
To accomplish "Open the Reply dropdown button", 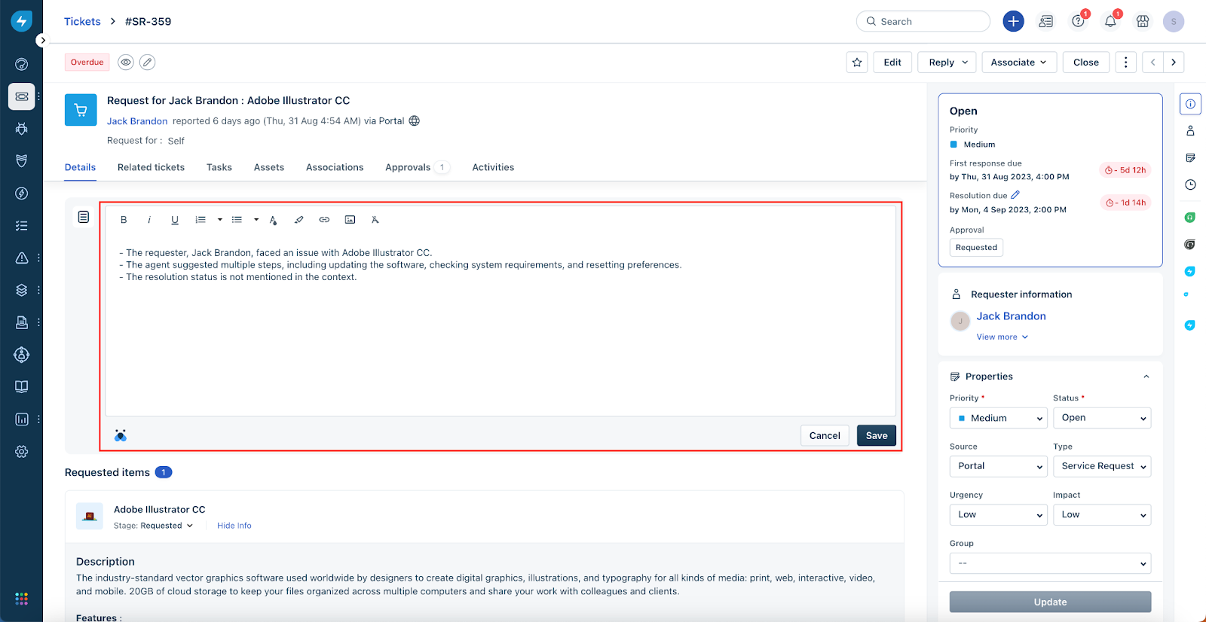I will [947, 63].
